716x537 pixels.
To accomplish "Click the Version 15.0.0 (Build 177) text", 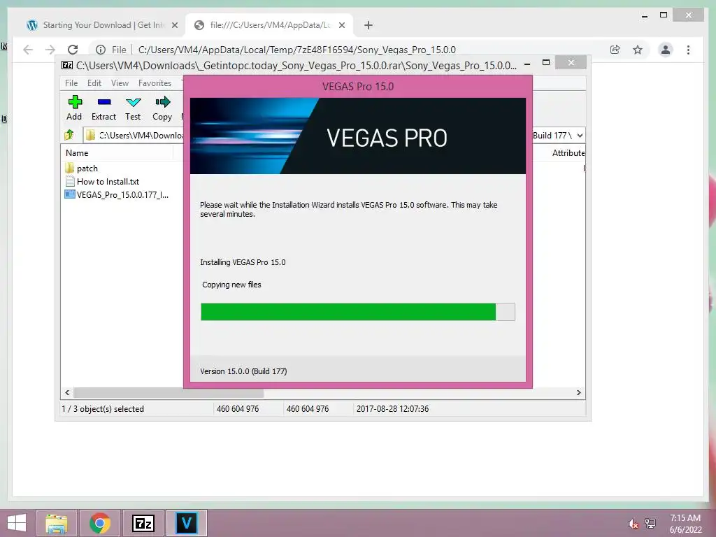I will pos(243,371).
